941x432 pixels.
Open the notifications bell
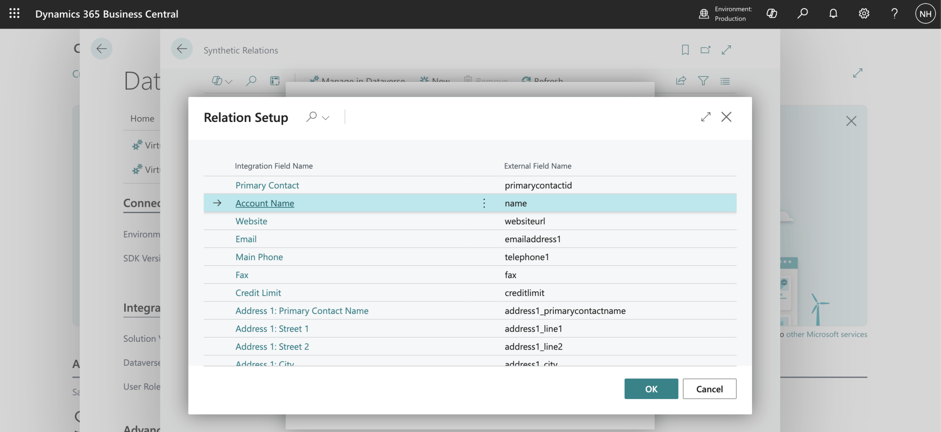[833, 14]
